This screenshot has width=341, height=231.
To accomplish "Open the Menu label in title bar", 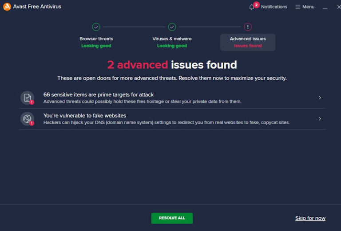I will (308, 7).
